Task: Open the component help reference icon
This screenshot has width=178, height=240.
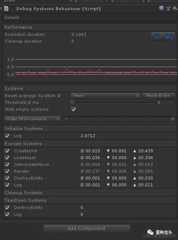Action: pyautogui.click(x=161, y=8)
